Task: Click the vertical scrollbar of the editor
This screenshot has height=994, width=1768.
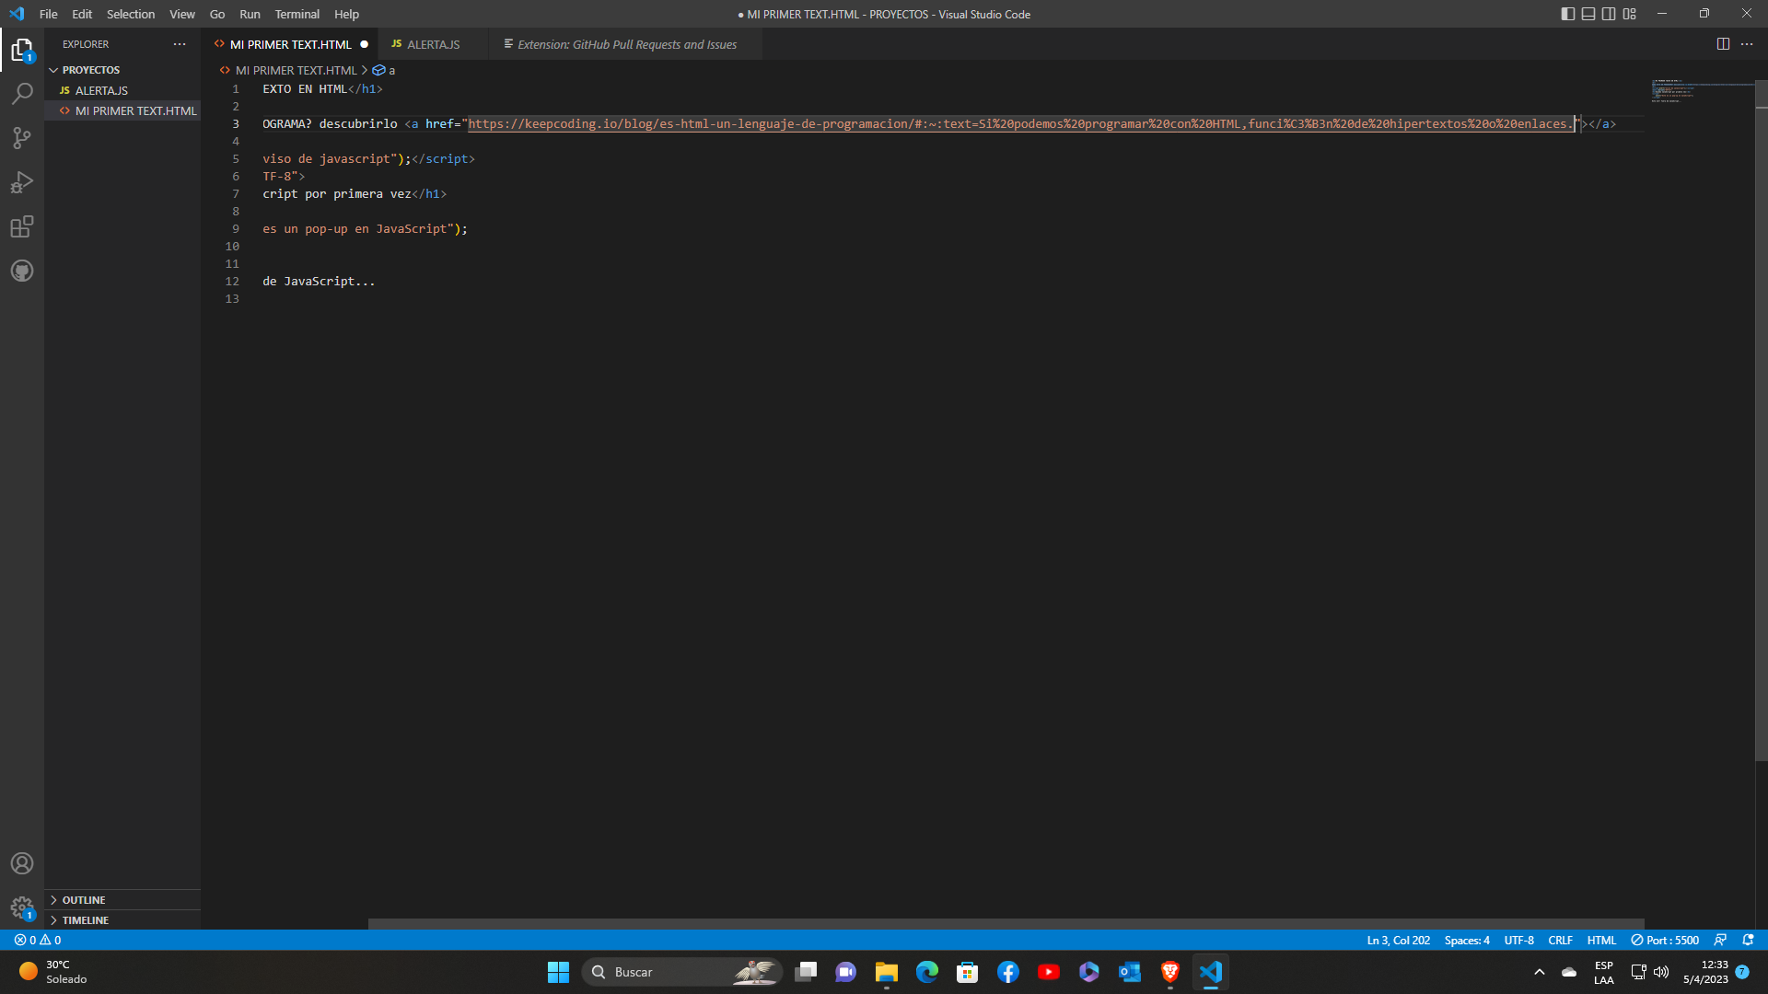Action: coord(1762,421)
